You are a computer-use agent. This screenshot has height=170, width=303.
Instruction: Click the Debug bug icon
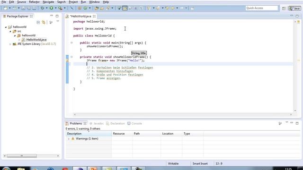tap(42, 8)
